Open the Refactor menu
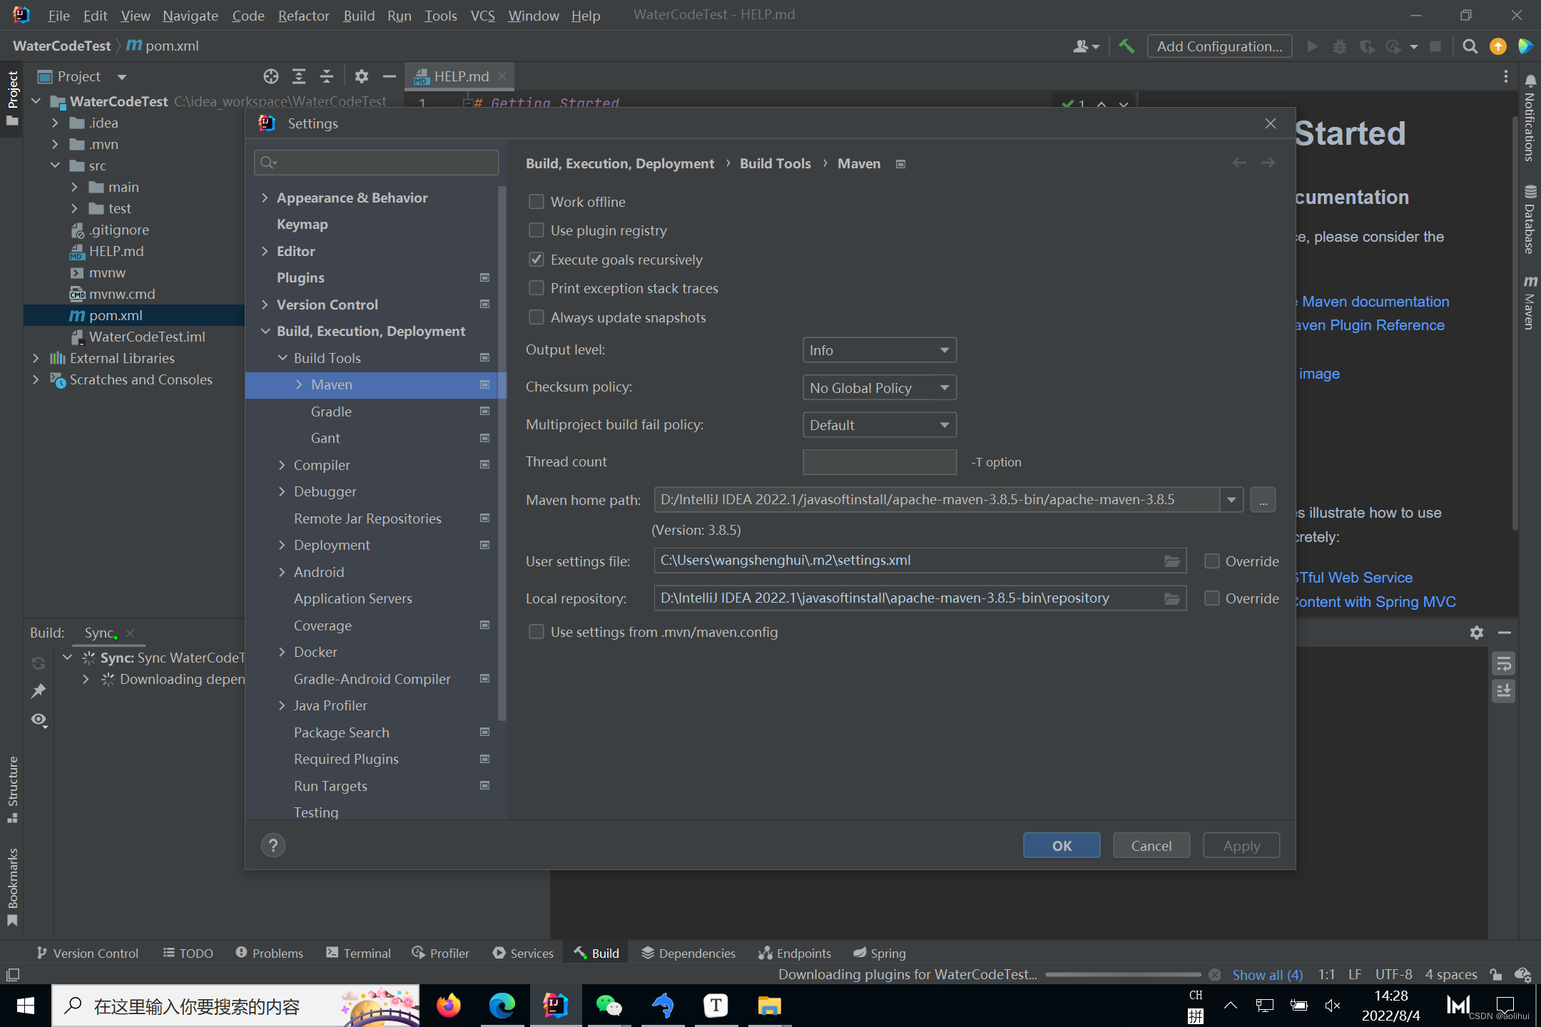Screen dimensions: 1541x1027 coord(303,15)
